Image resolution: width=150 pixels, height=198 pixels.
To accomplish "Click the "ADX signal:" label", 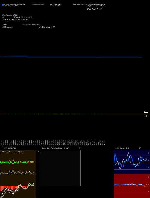I will point(7,27).
